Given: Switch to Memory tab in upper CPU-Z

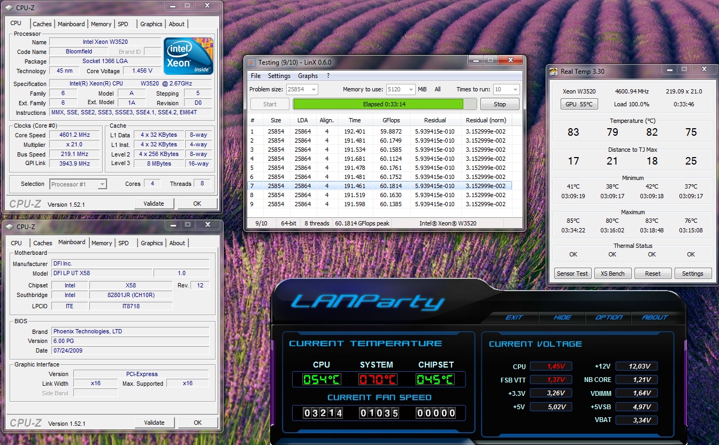Looking at the screenshot, I should click(x=101, y=24).
